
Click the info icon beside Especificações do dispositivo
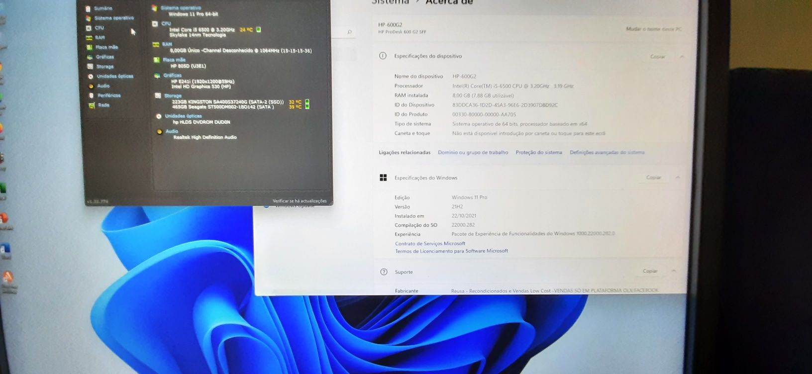[x=383, y=56]
